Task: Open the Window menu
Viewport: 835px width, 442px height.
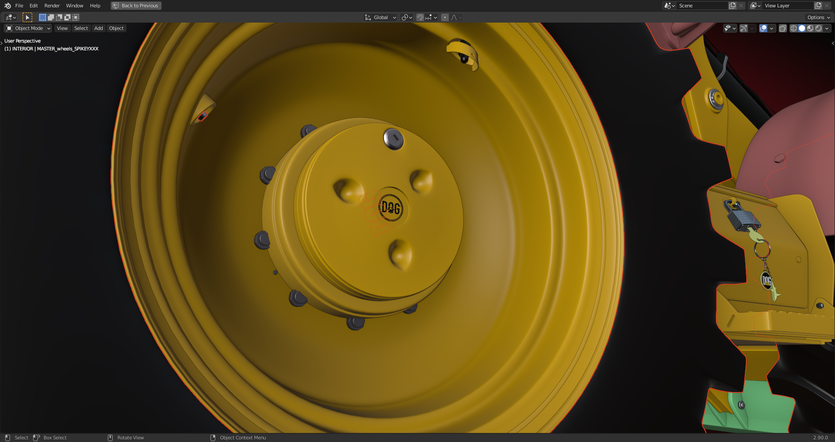Action: coord(74,6)
